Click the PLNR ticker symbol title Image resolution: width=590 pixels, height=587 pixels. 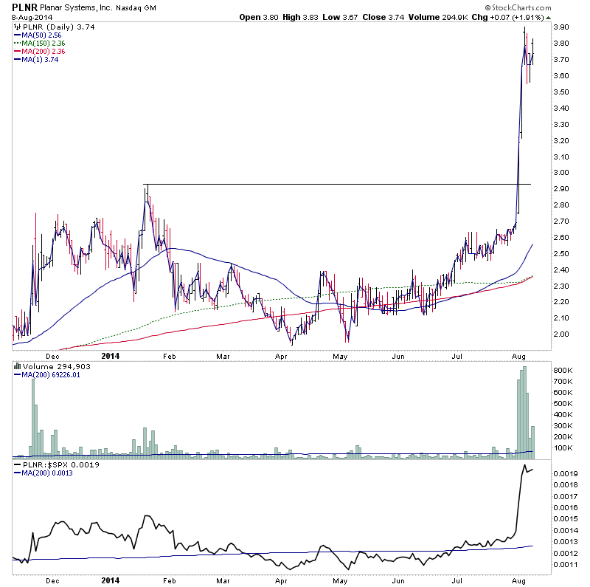(x=25, y=7)
